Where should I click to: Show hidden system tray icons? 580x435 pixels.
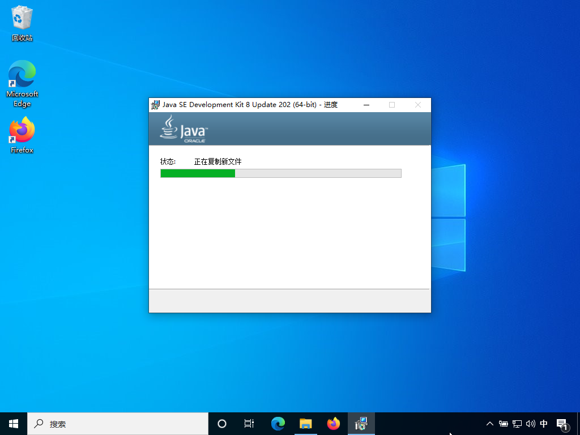click(x=490, y=424)
